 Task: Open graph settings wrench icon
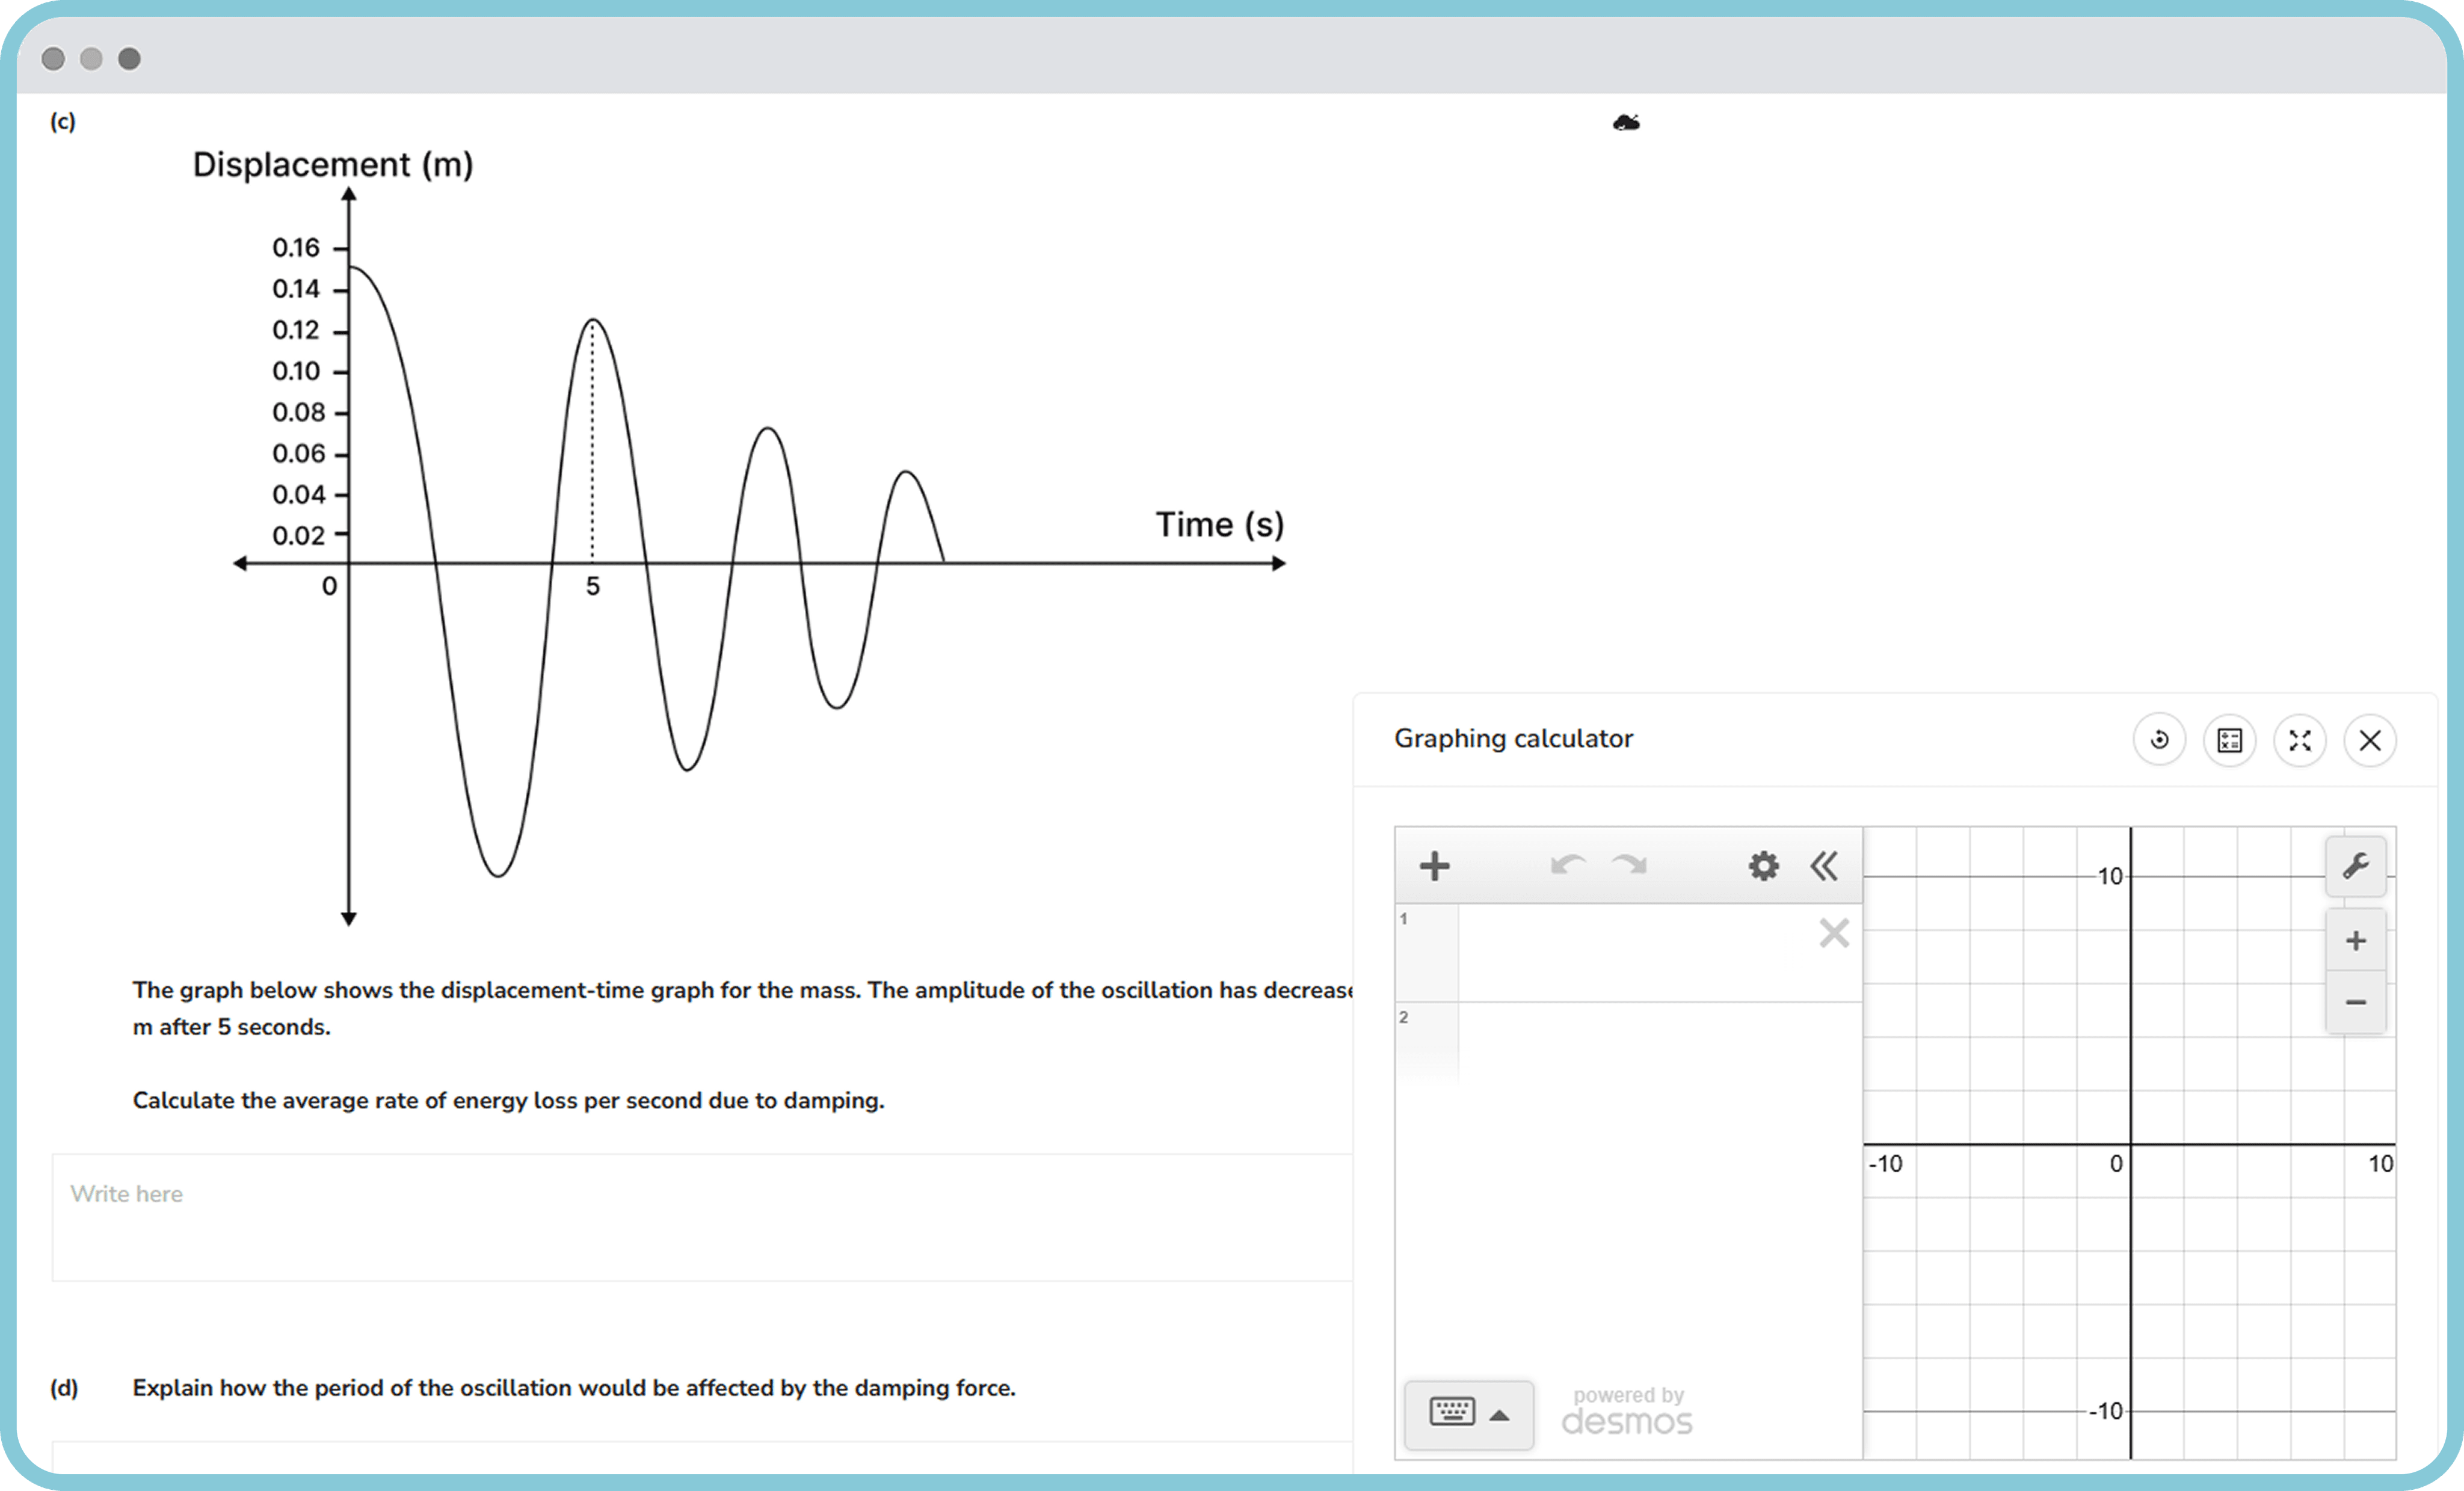pyautogui.click(x=2355, y=866)
